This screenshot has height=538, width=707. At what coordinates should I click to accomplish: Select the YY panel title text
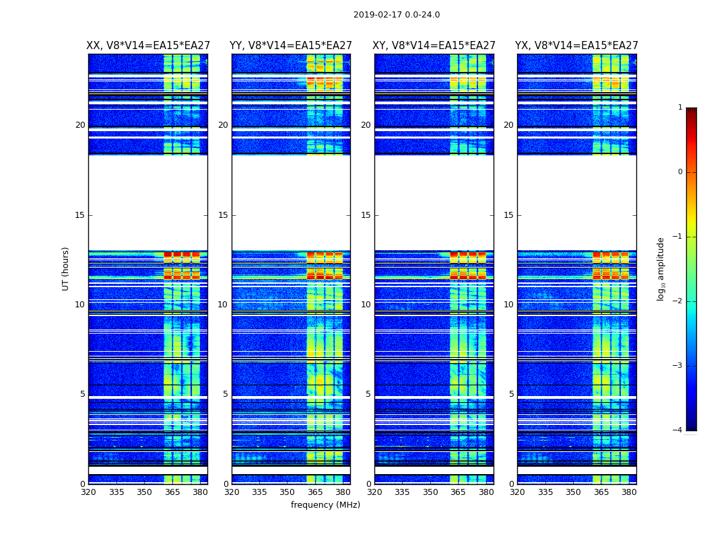291,46
